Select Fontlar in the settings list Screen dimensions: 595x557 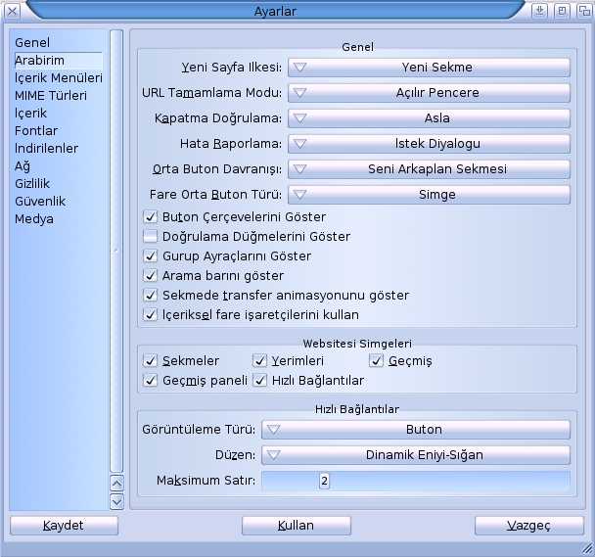click(59, 131)
